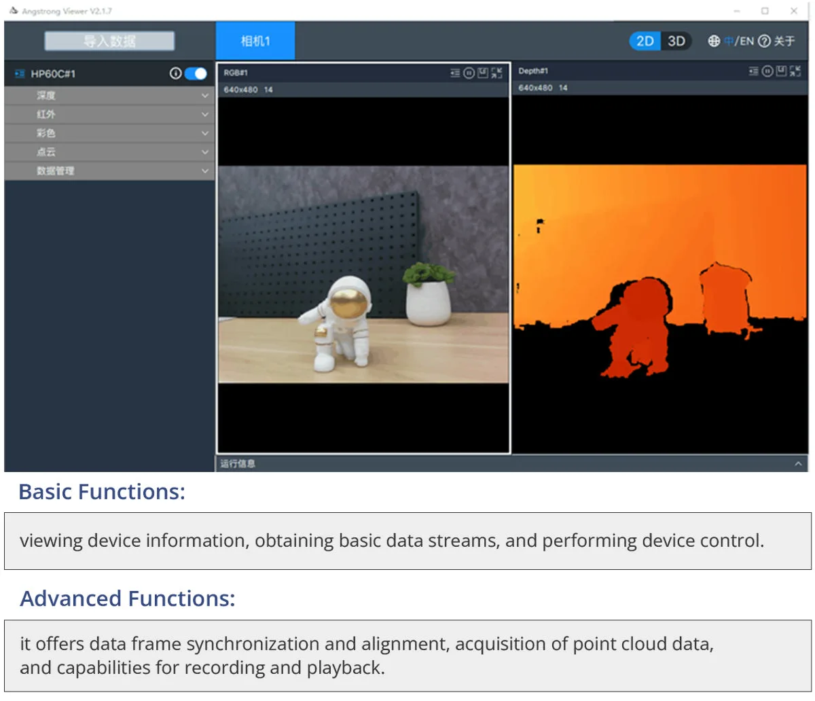This screenshot has width=815, height=701.
Task: Save the Depth#1 frame
Action: pos(781,71)
